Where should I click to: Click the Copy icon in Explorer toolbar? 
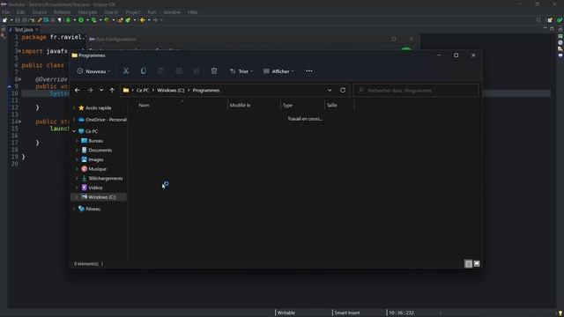pos(144,71)
